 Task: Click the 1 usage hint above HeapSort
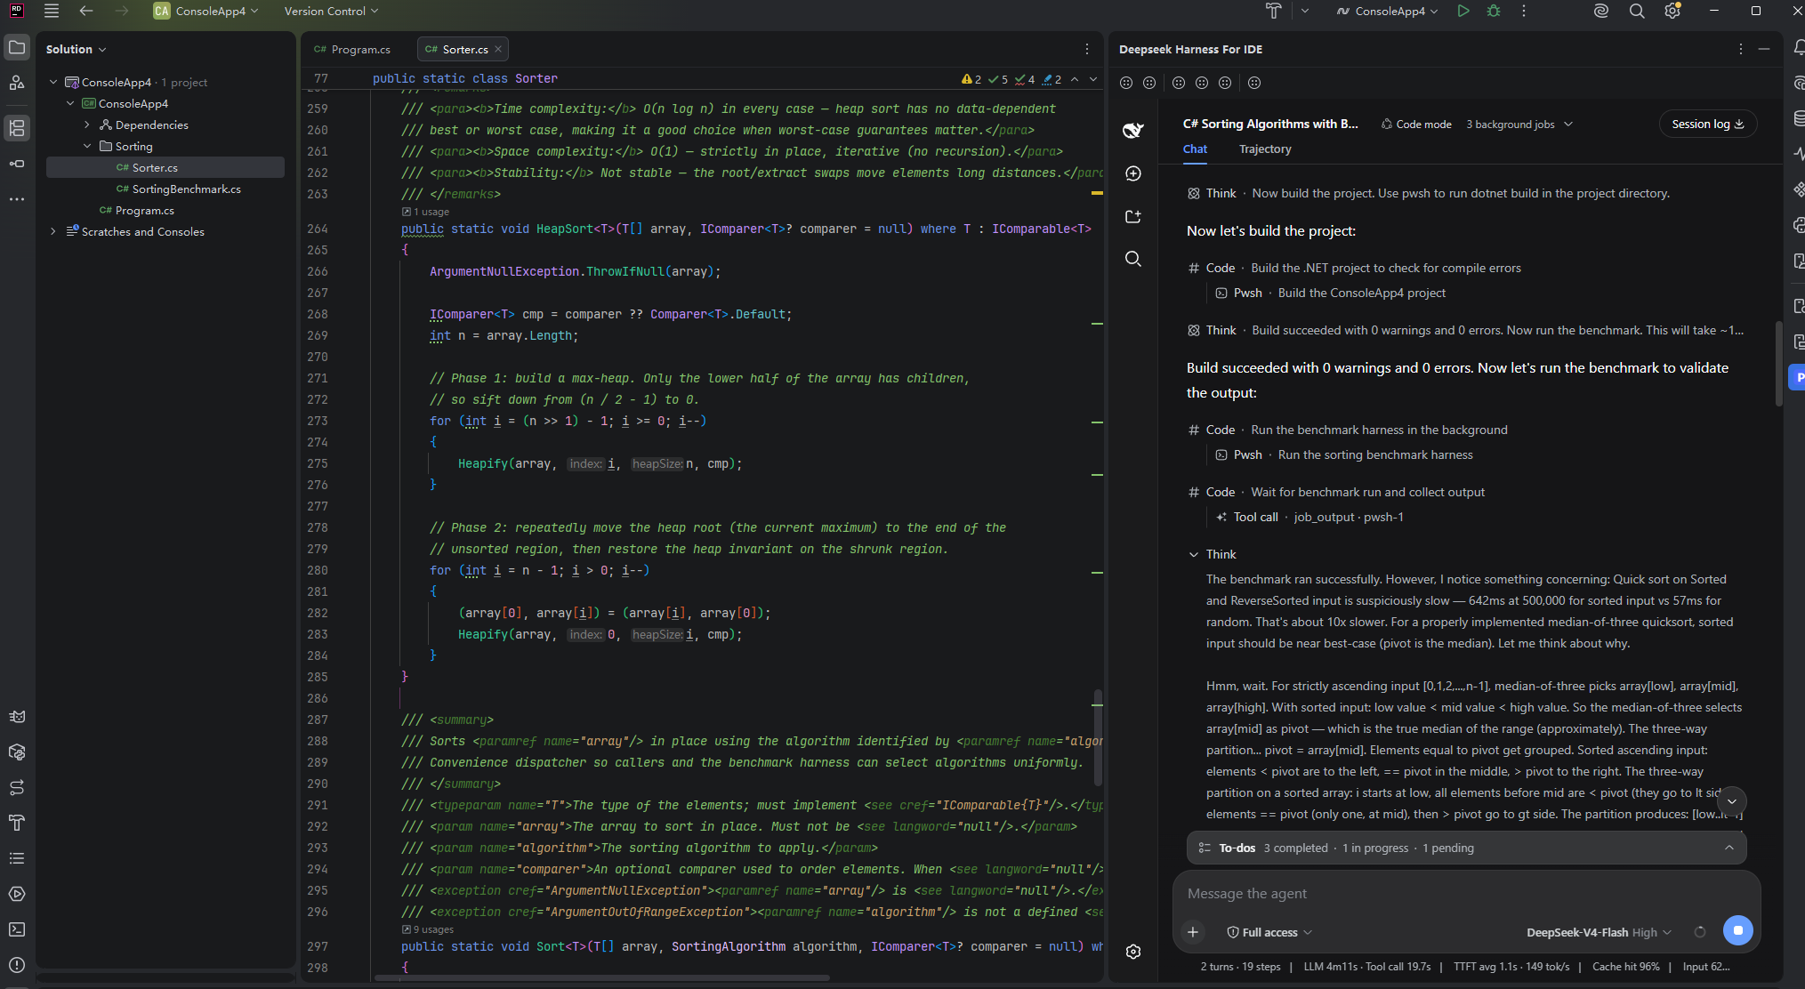pyautogui.click(x=425, y=212)
